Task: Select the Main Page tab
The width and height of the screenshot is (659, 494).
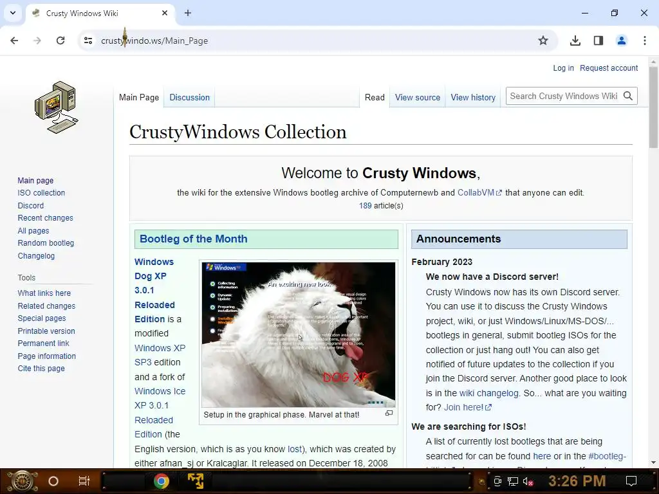Action: coord(139,98)
